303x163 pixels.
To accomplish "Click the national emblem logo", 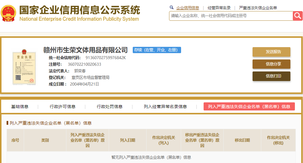I will 8,13.
